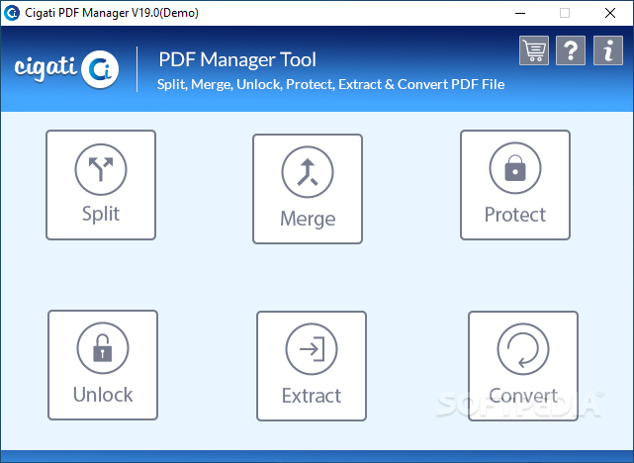Launch the Unlock PDF tool
Viewport: 634px width, 463px height.
click(103, 365)
